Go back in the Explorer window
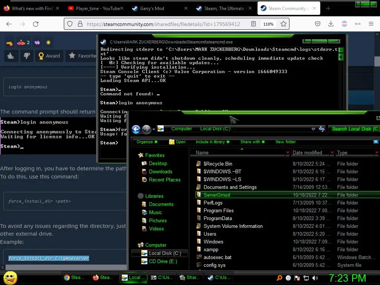 pos(136,129)
